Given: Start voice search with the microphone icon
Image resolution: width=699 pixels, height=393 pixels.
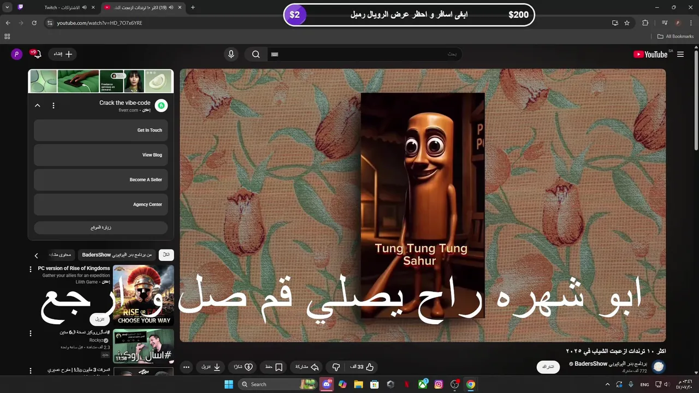Looking at the screenshot, I should point(231,54).
